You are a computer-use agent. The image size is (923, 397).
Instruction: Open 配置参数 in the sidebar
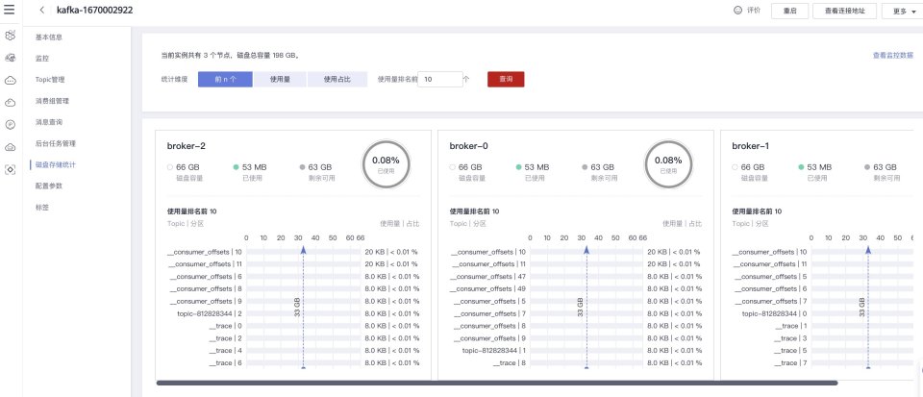[x=49, y=186]
